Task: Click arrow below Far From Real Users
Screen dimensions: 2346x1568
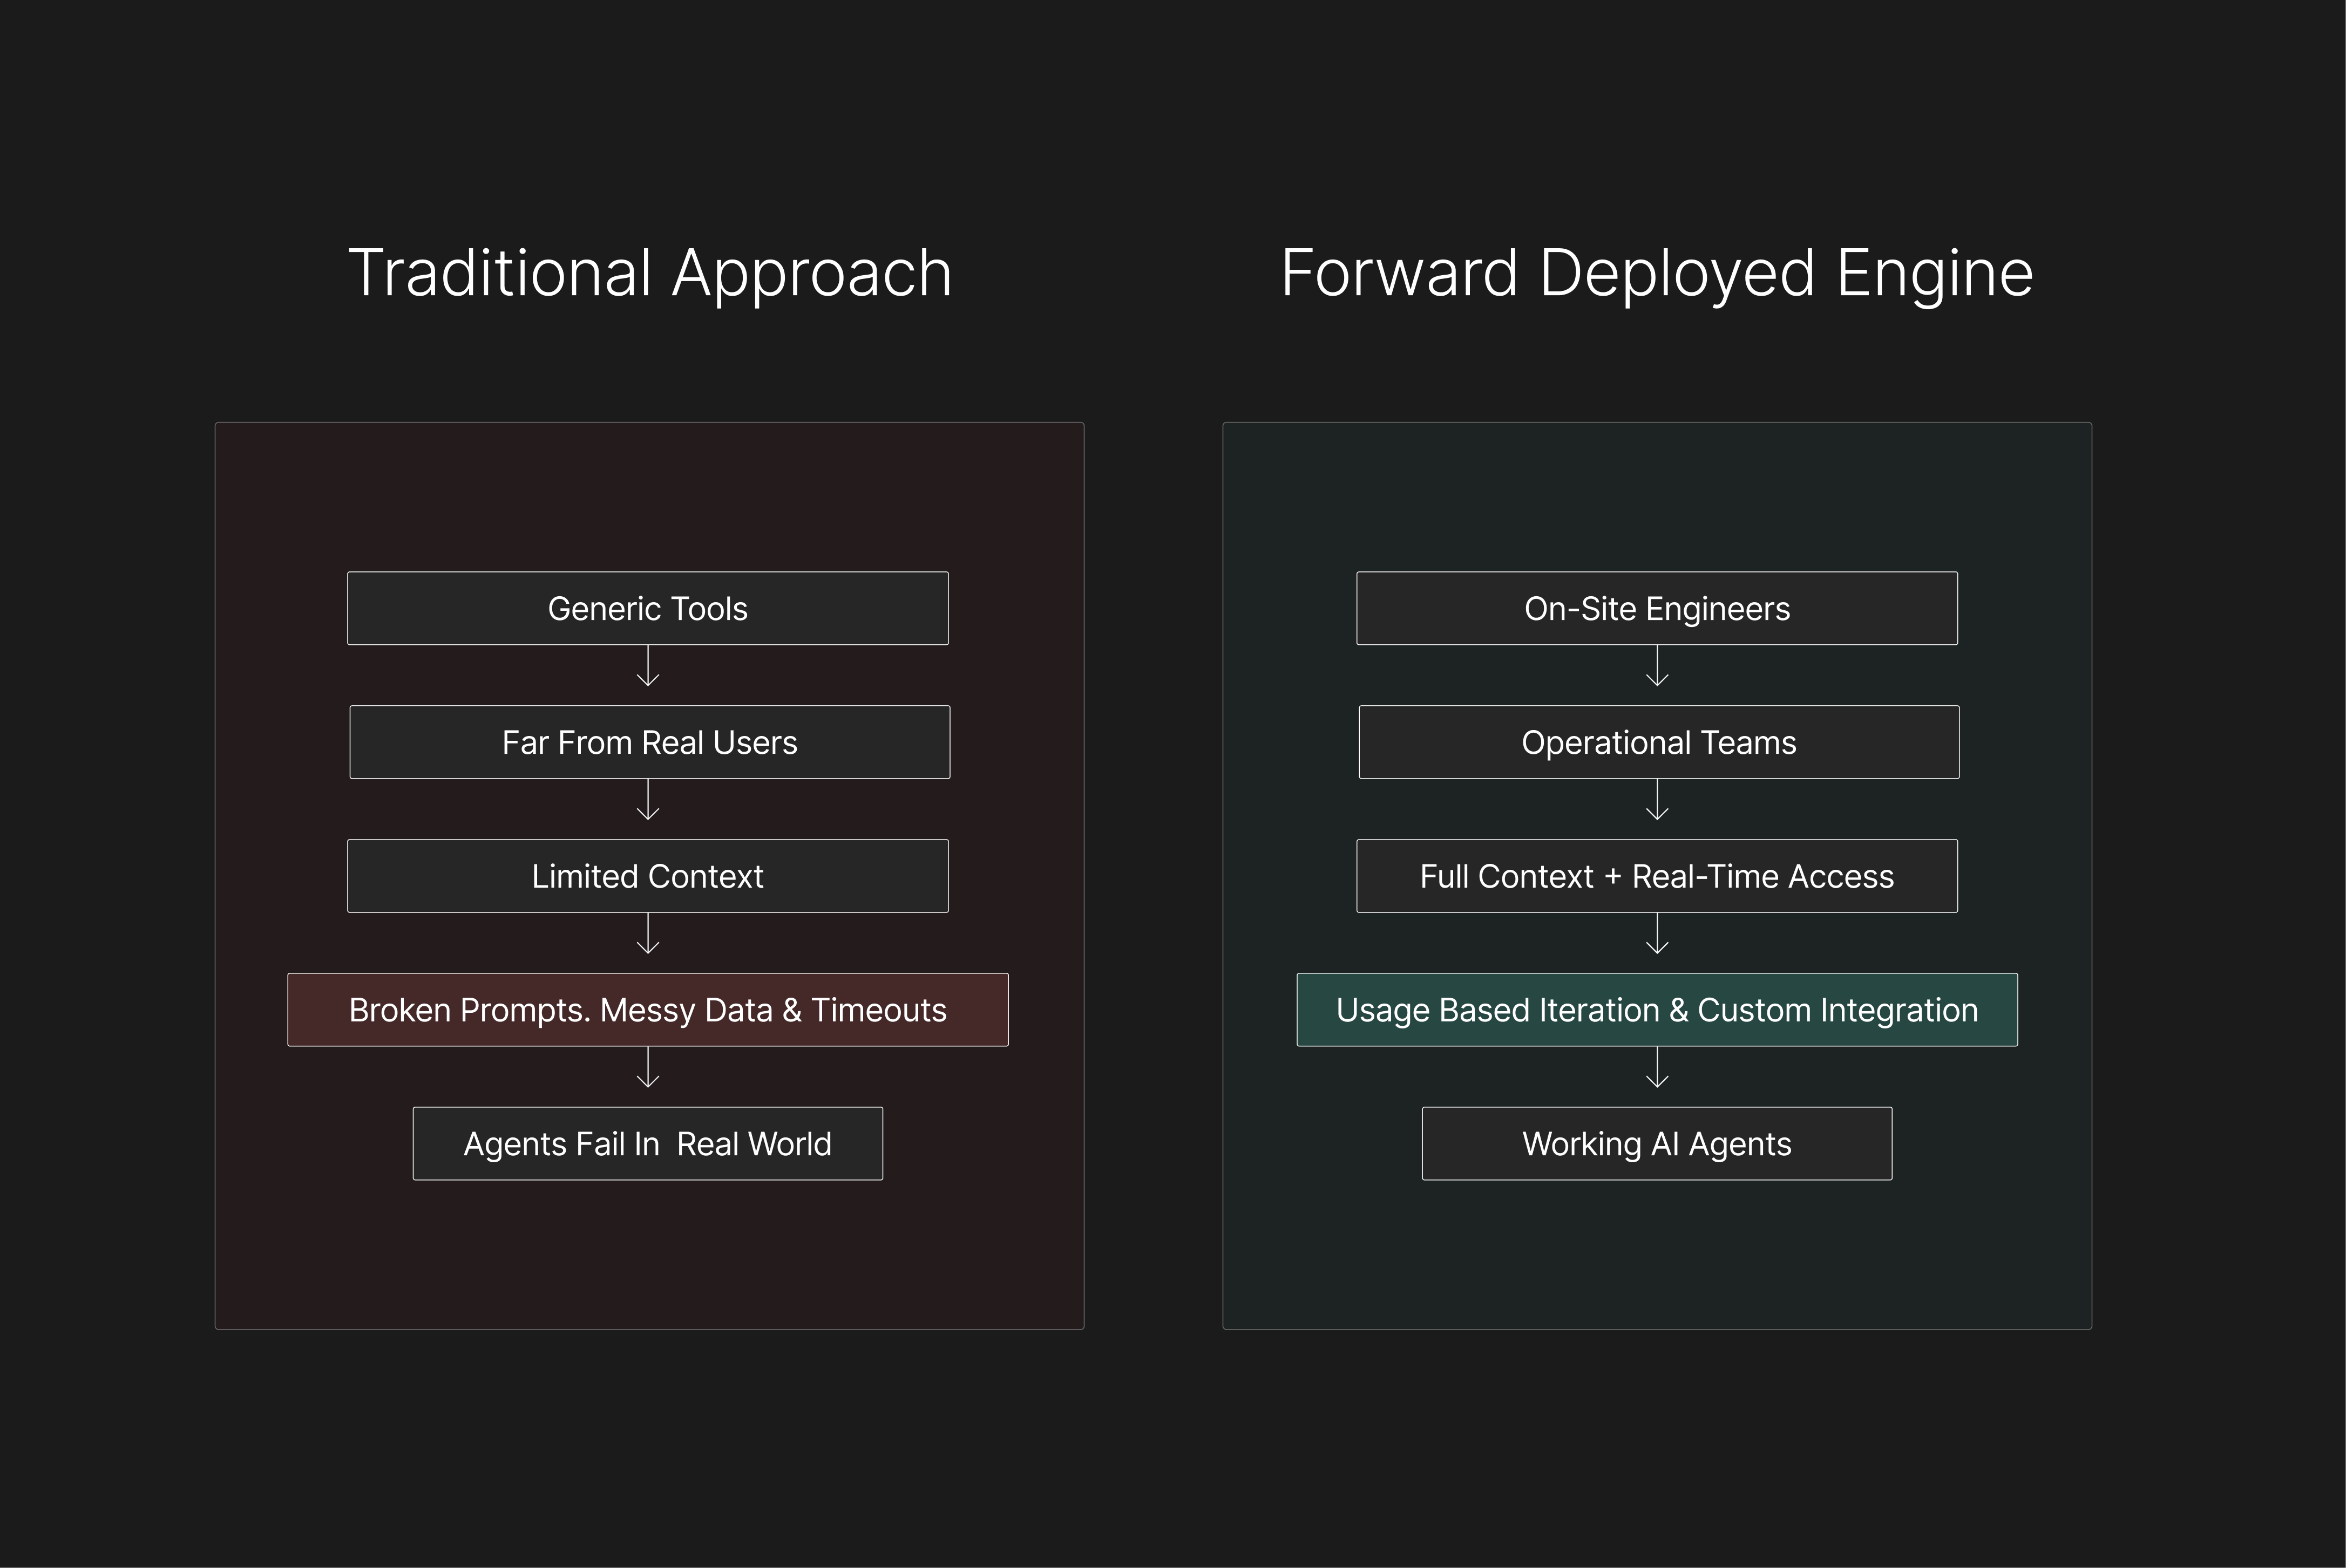Action: coord(648,801)
